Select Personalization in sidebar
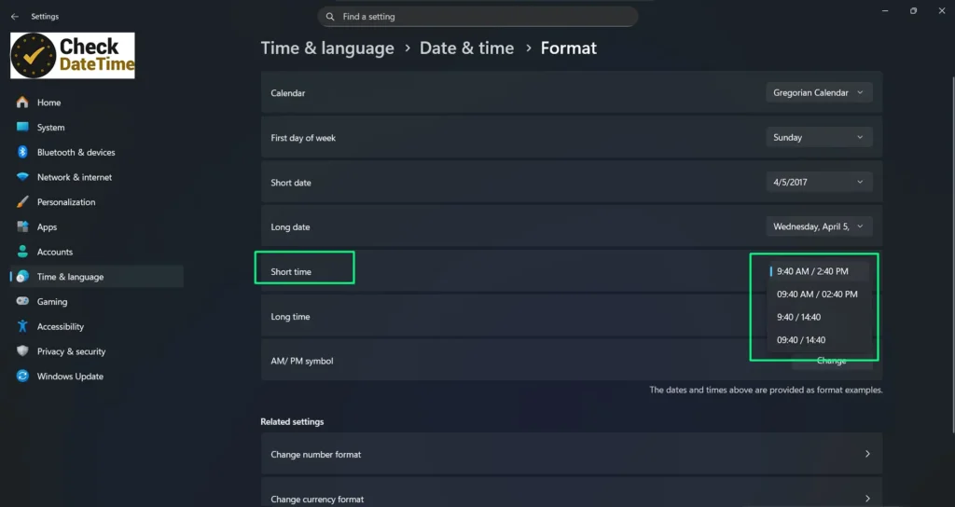This screenshot has height=507, width=955. 97,202
